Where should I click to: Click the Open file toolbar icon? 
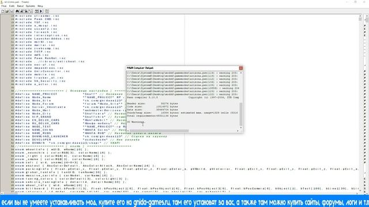(x=7, y=11)
